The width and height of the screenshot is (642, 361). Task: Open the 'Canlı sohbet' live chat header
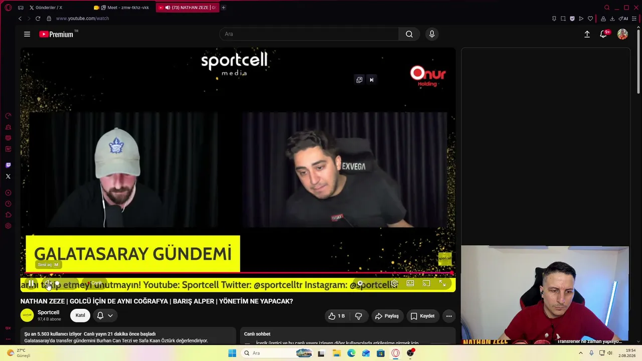(x=257, y=334)
